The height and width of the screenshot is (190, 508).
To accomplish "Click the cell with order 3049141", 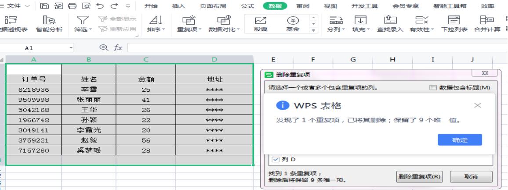I will point(34,130).
